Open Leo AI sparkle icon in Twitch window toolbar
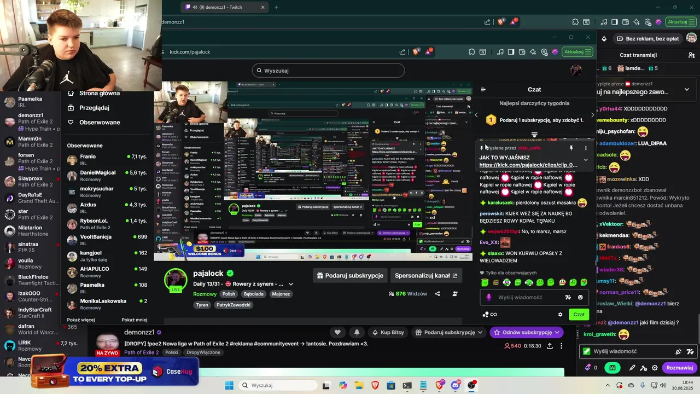Screen dimensions: 700x394 tap(637, 22)
